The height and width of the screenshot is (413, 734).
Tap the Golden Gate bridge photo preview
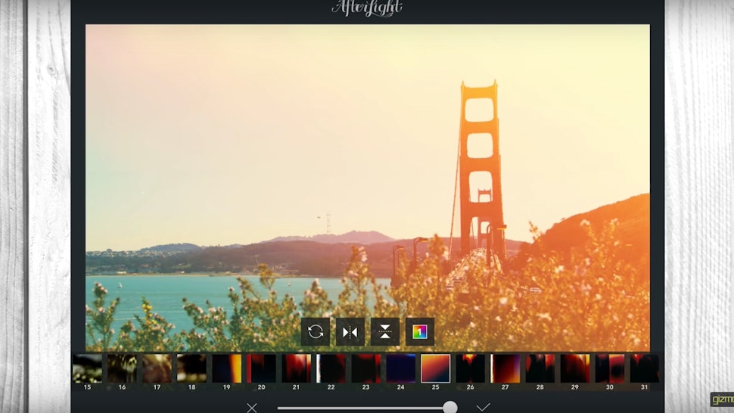[x=368, y=188]
